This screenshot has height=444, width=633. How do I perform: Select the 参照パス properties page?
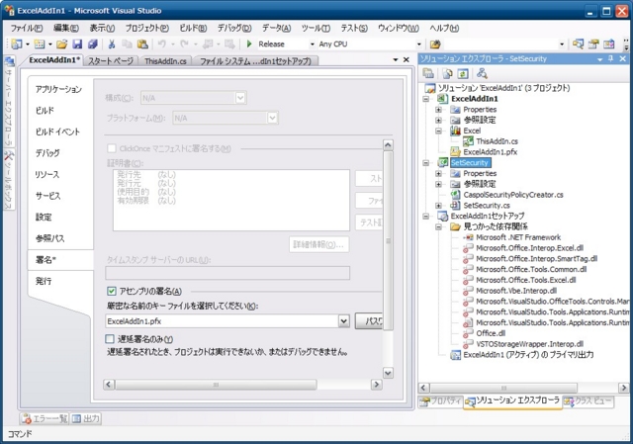(50, 238)
